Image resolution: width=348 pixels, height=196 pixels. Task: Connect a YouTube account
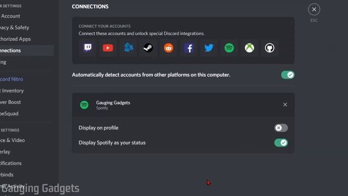[108, 48]
